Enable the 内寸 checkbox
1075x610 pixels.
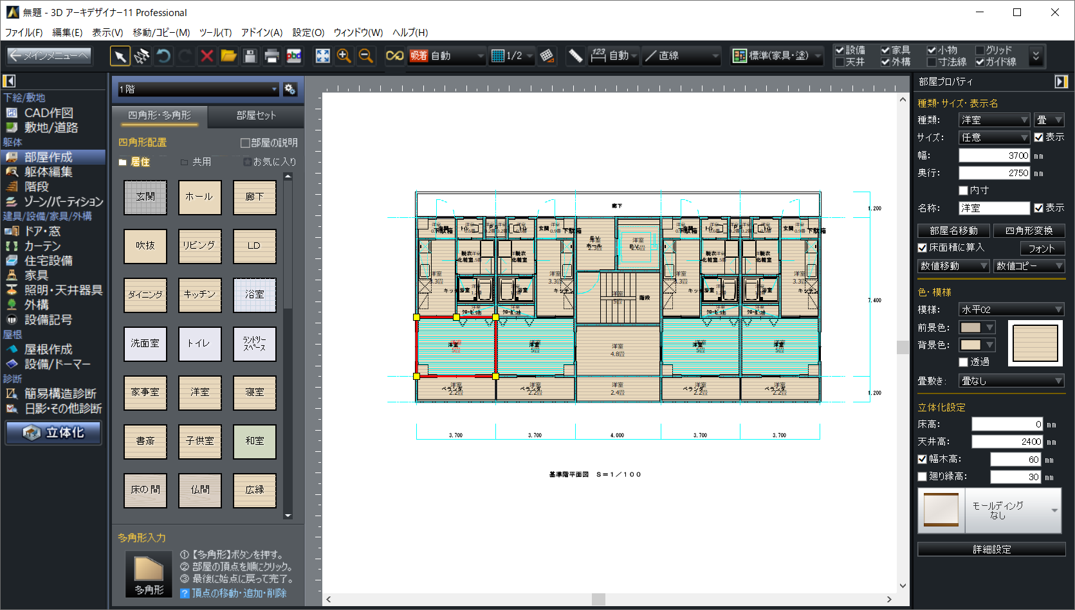(x=963, y=190)
